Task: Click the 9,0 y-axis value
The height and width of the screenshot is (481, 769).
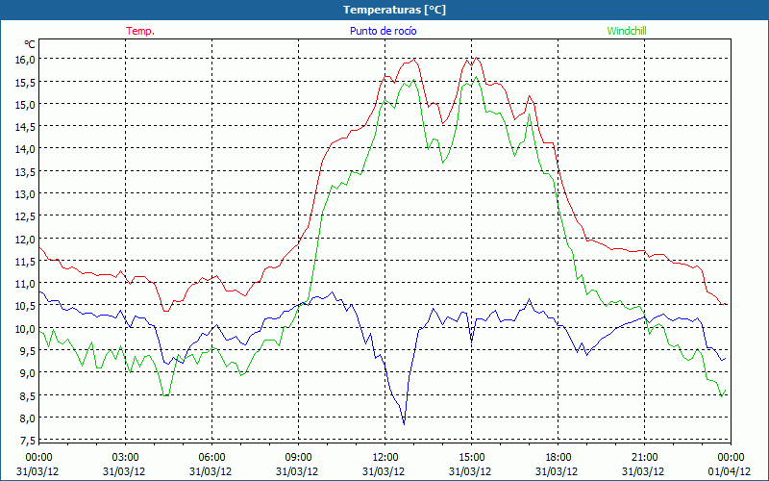Action: click(x=28, y=372)
